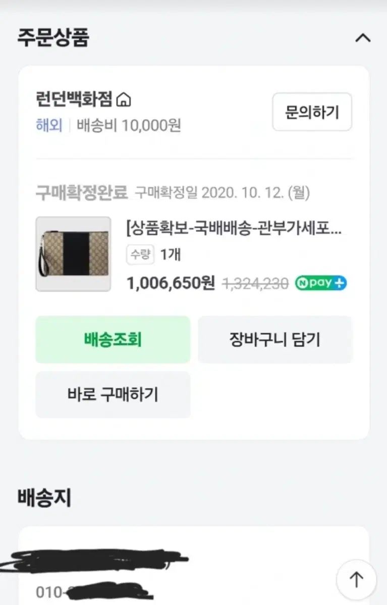
Task: Click the scroll-to-top arrow icon
Action: 356,579
